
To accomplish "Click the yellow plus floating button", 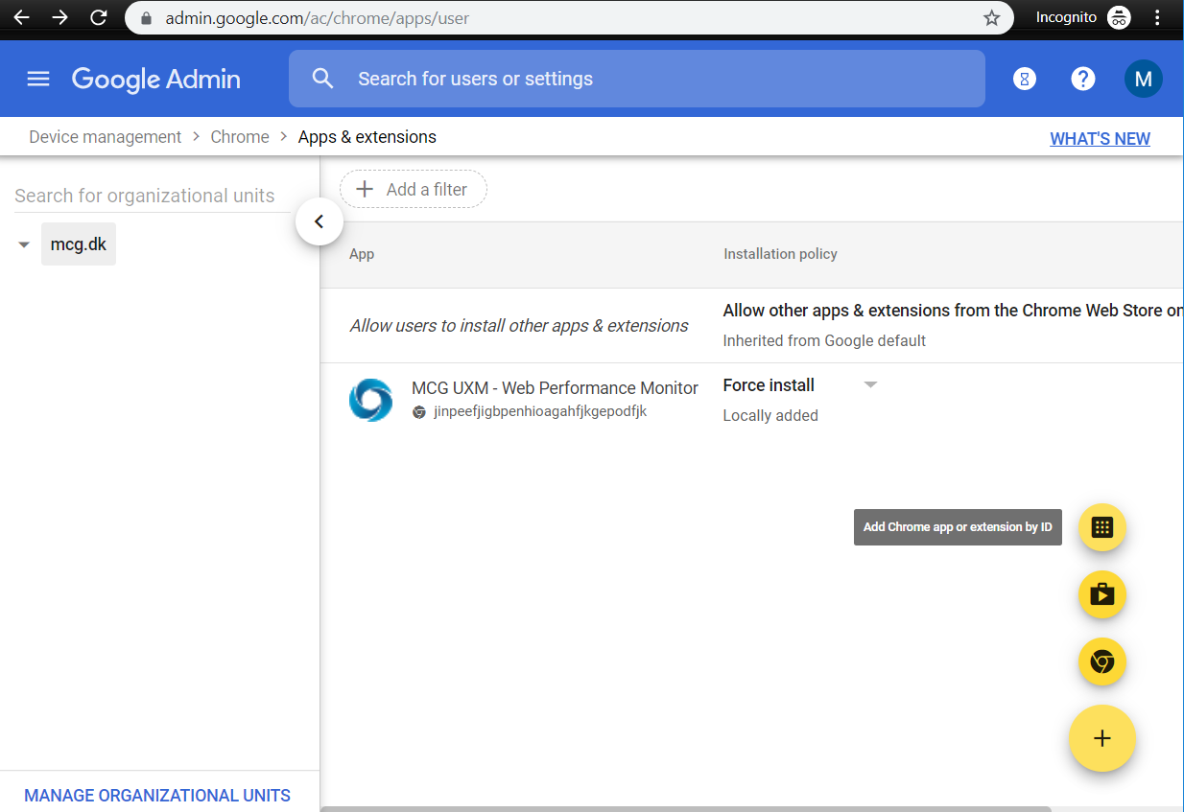I will (1101, 738).
